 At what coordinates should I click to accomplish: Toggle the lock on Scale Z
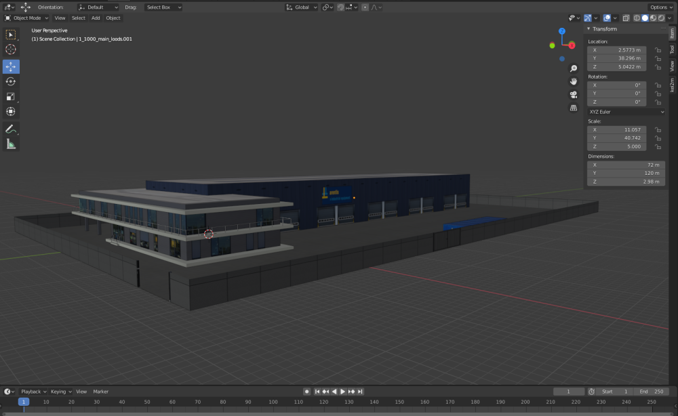coord(658,146)
